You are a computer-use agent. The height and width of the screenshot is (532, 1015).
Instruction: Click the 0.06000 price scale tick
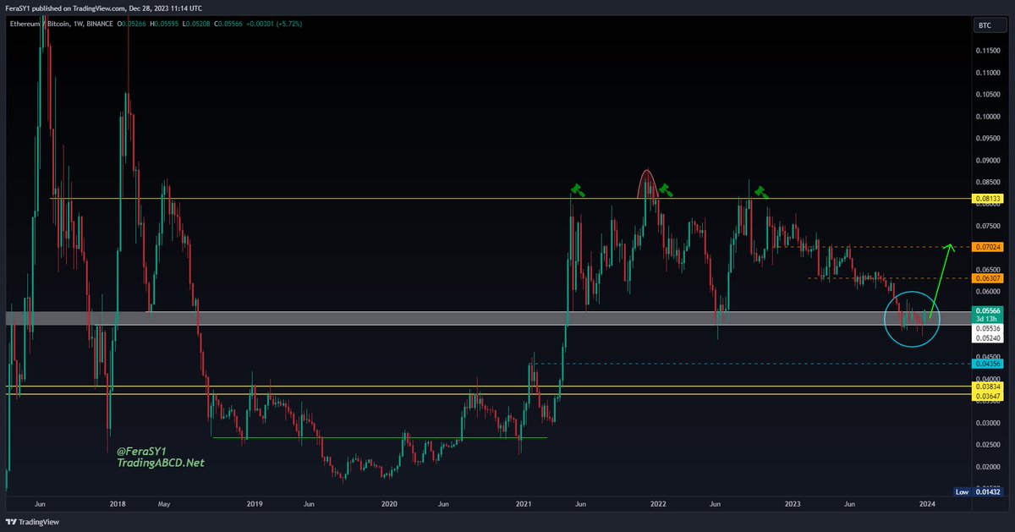tap(989, 291)
